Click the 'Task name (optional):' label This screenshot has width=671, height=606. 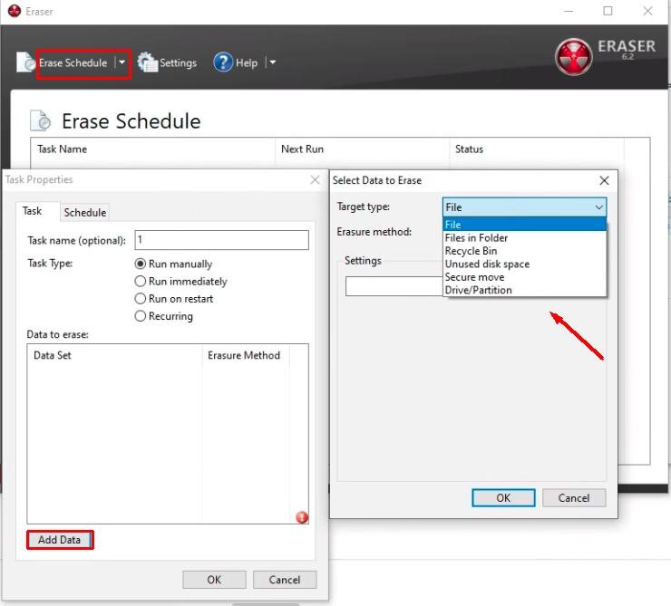76,241
